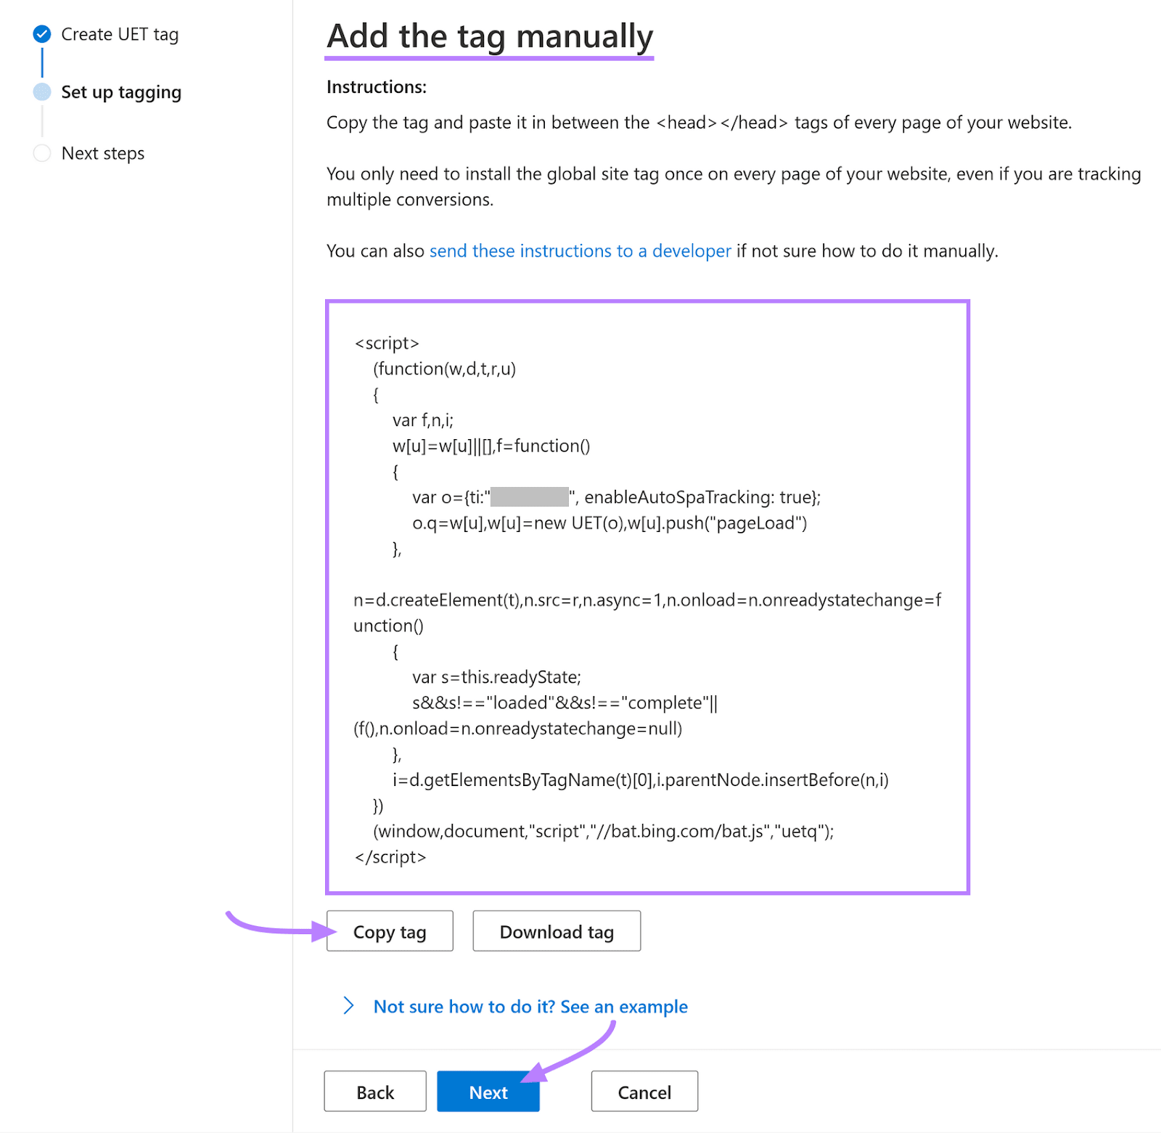Click the closing script tag line
Image resolution: width=1161 pixels, height=1133 pixels.
pyautogui.click(x=390, y=857)
